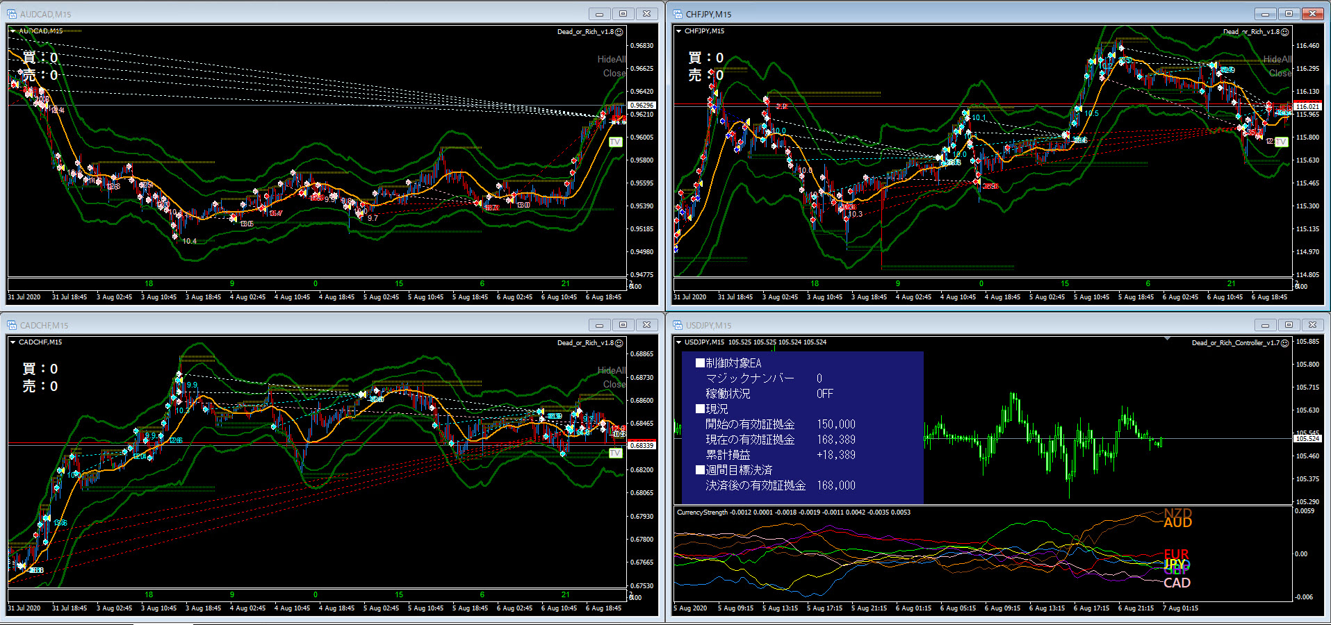This screenshot has width=1331, height=625.
Task: Click the Controller EA smiley icon on USDJPY chart
Action: [x=1285, y=343]
